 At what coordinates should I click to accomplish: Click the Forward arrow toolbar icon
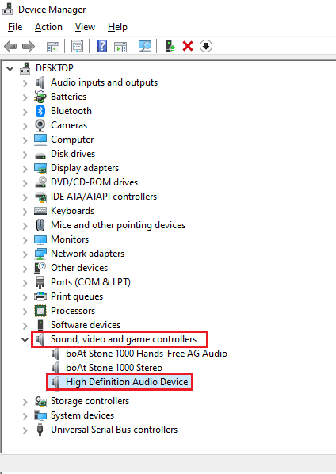click(x=29, y=46)
